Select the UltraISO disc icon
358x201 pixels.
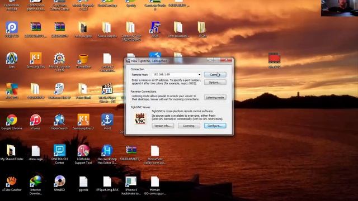tap(59, 184)
